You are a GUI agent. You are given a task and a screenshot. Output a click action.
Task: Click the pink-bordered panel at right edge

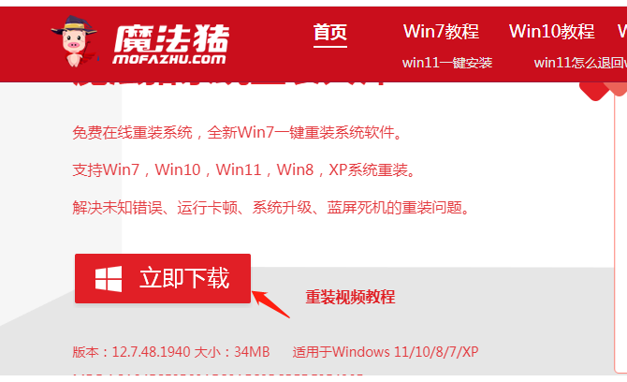point(620,232)
